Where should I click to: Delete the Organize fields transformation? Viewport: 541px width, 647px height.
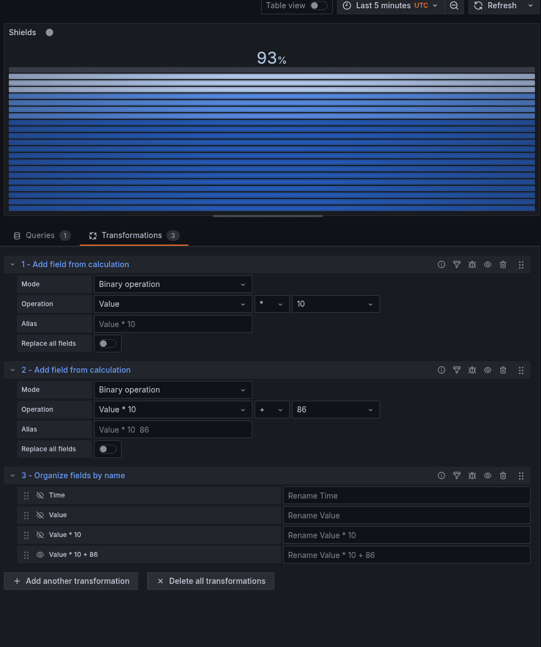click(503, 475)
